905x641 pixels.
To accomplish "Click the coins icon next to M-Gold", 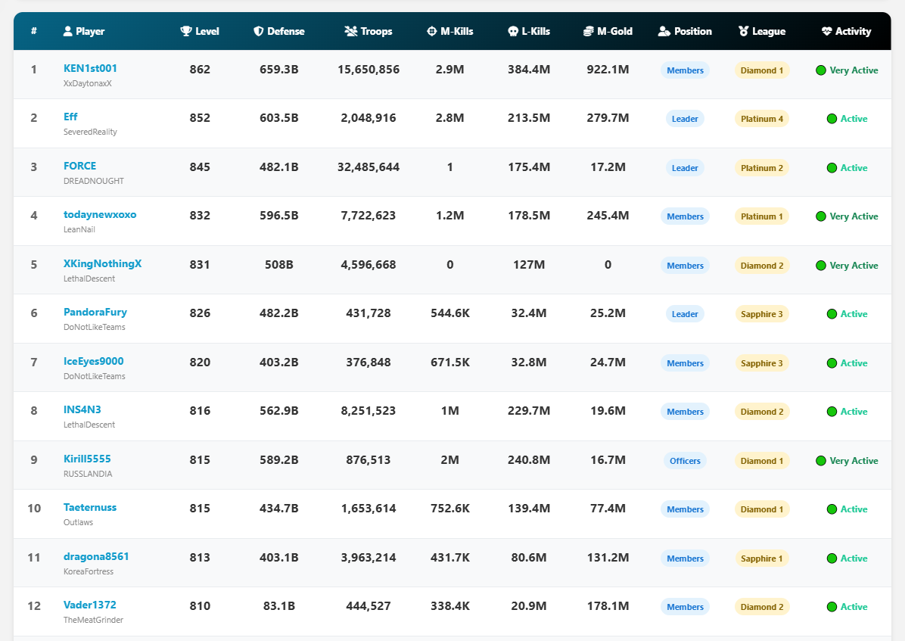I will tap(589, 31).
